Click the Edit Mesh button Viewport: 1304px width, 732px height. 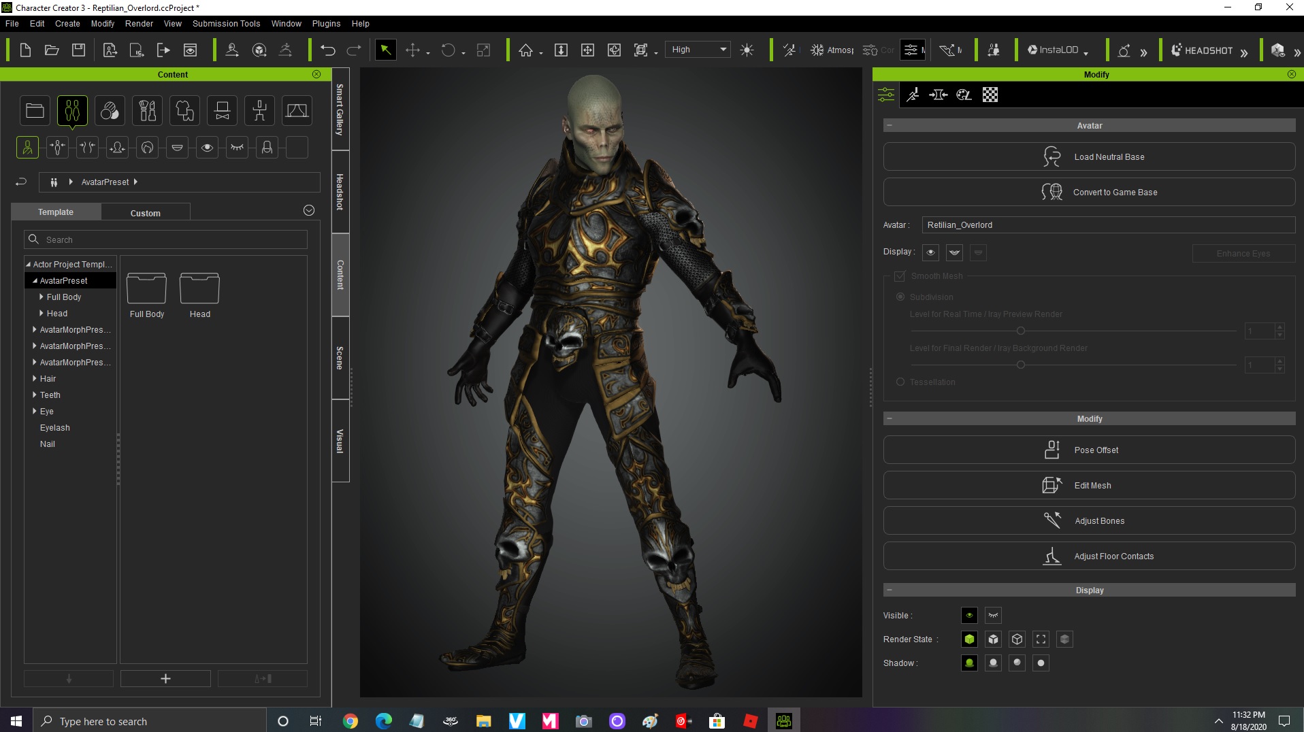tap(1089, 485)
